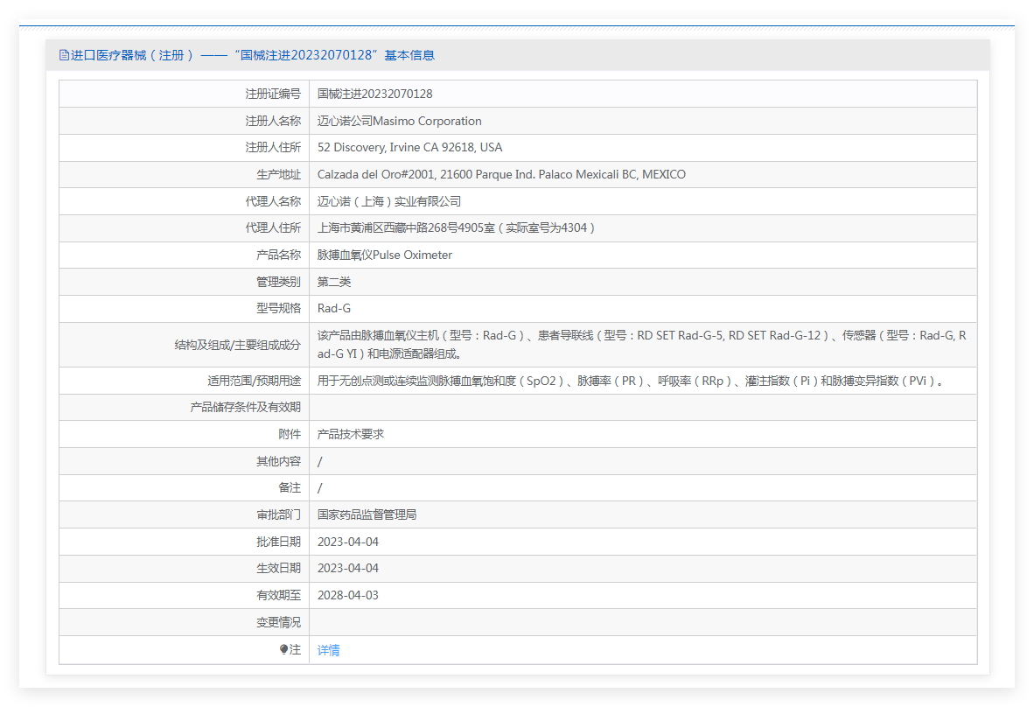The image size is (1034, 707).
Task: Click the 型号规格 row label
Action: pyautogui.click(x=278, y=308)
